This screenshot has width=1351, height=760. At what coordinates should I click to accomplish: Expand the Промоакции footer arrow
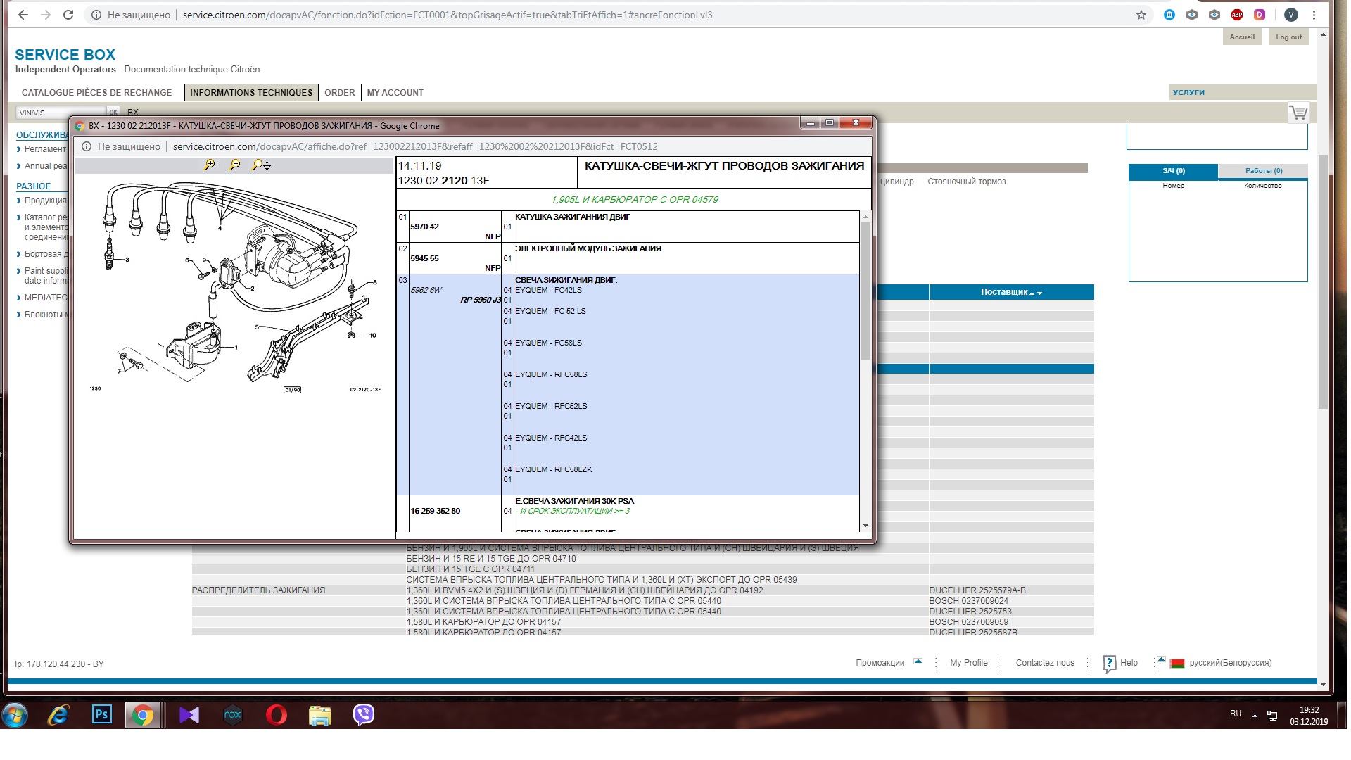click(918, 661)
